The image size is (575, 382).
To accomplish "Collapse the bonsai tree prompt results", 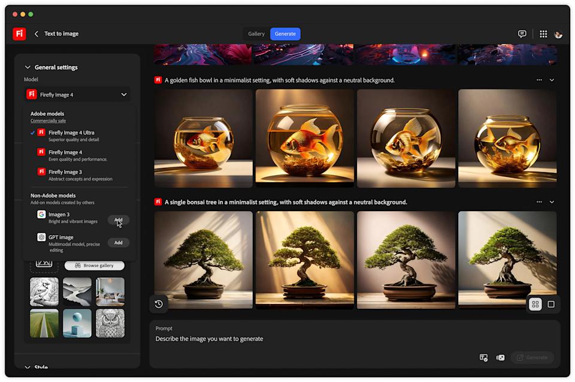I will [x=552, y=202].
